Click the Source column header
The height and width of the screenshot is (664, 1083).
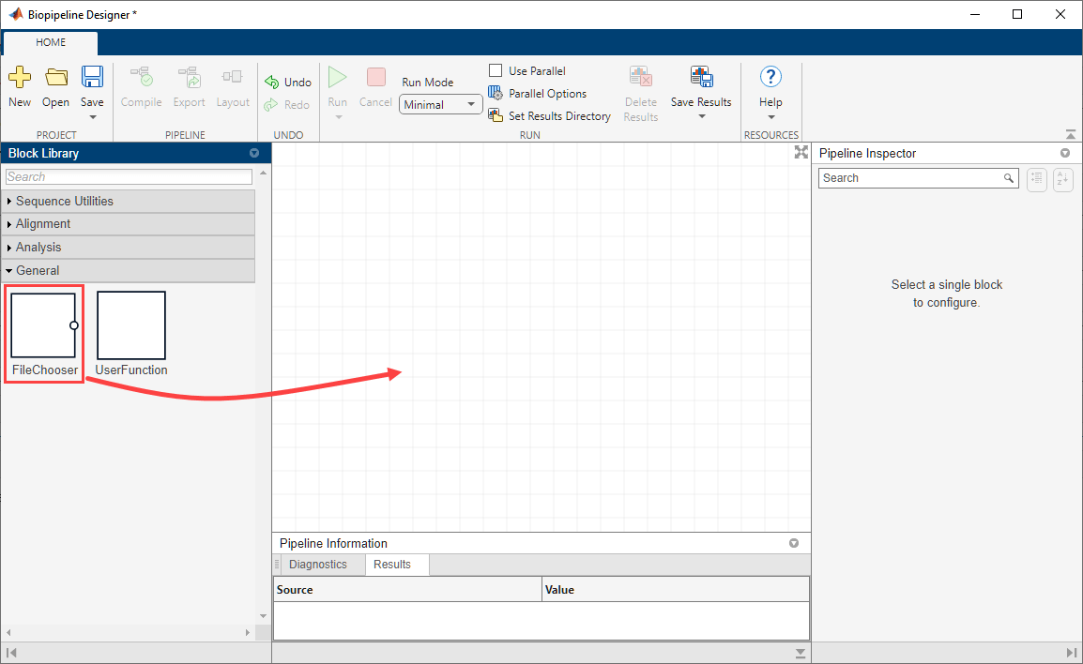[x=407, y=590]
